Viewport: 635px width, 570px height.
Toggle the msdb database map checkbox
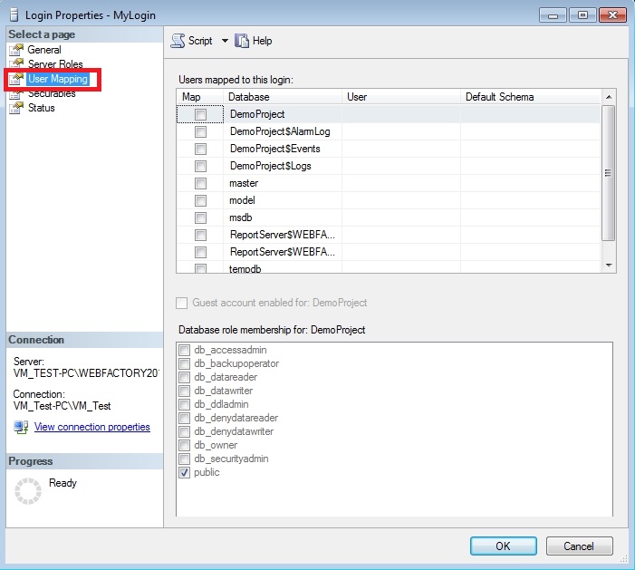pos(200,218)
